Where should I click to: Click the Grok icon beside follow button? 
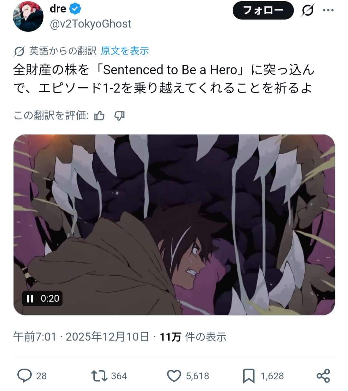pos(308,11)
